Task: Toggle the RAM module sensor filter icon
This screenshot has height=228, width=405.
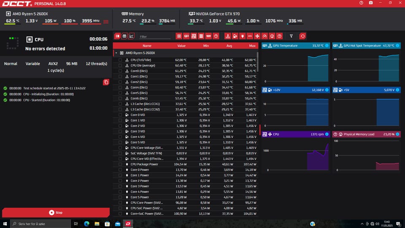Action: click(x=208, y=36)
